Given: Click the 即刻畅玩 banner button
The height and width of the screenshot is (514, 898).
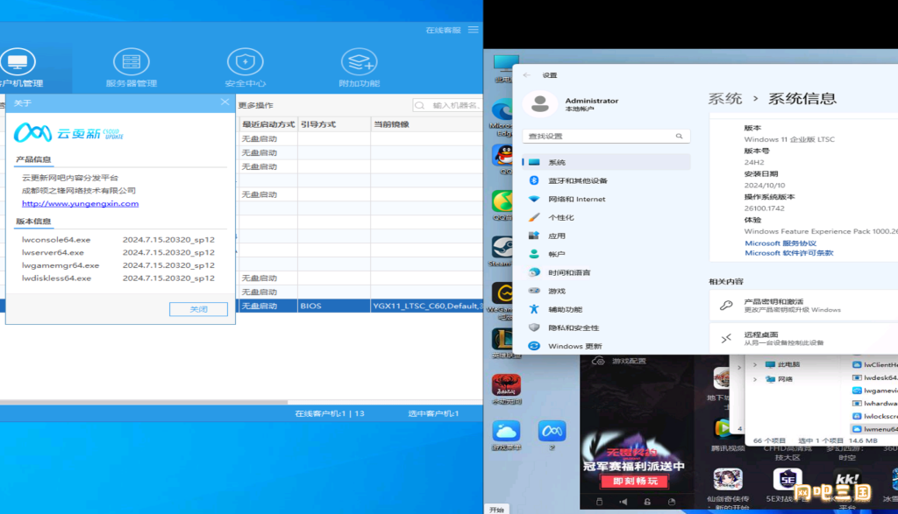Looking at the screenshot, I should point(635,482).
